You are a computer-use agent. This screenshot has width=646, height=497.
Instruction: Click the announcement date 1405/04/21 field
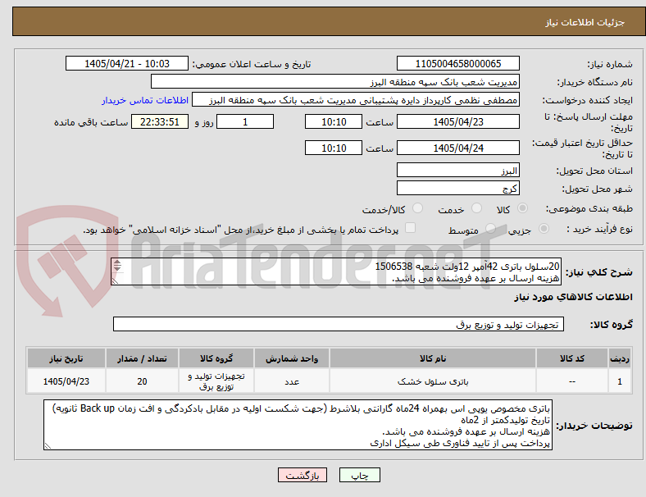[x=127, y=63]
